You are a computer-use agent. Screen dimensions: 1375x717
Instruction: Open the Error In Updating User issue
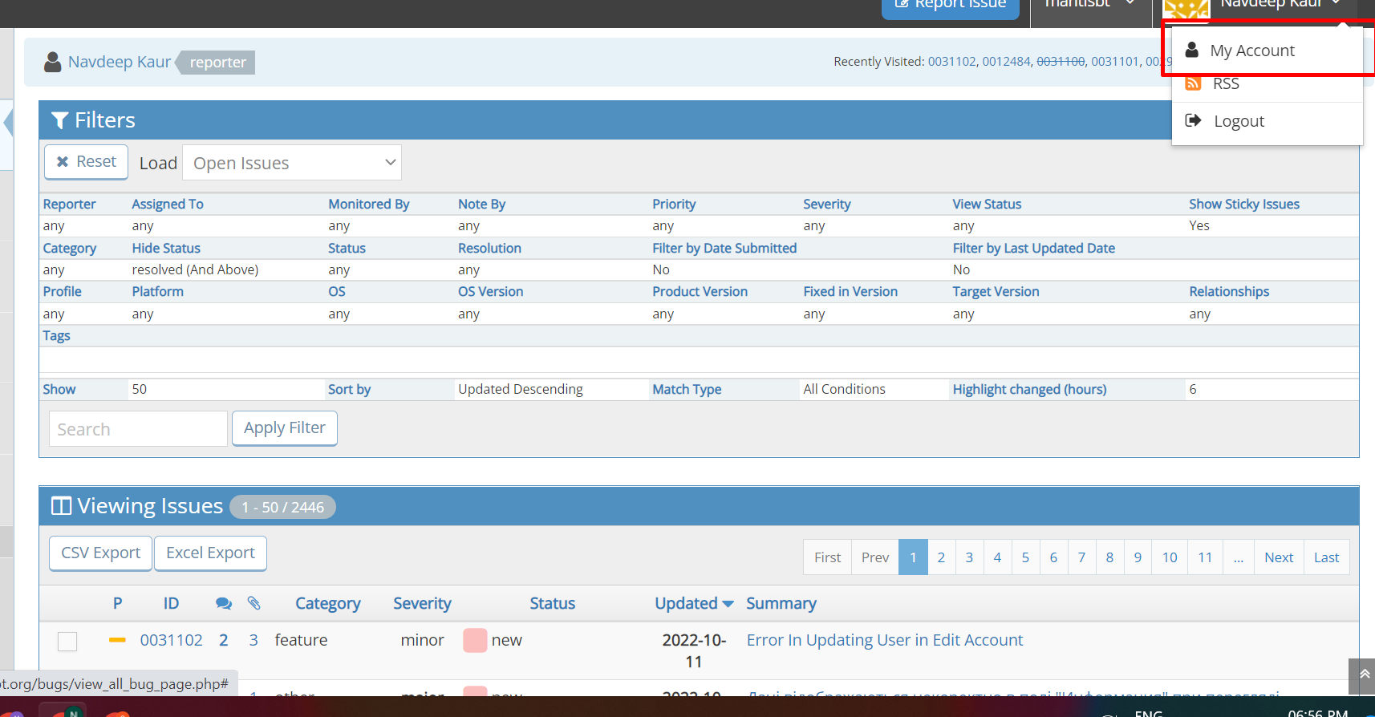[x=884, y=640]
